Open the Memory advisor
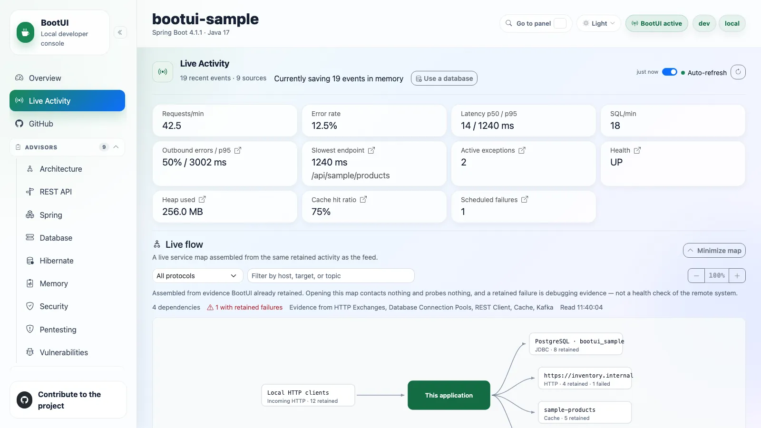The width and height of the screenshot is (761, 428). (70, 283)
